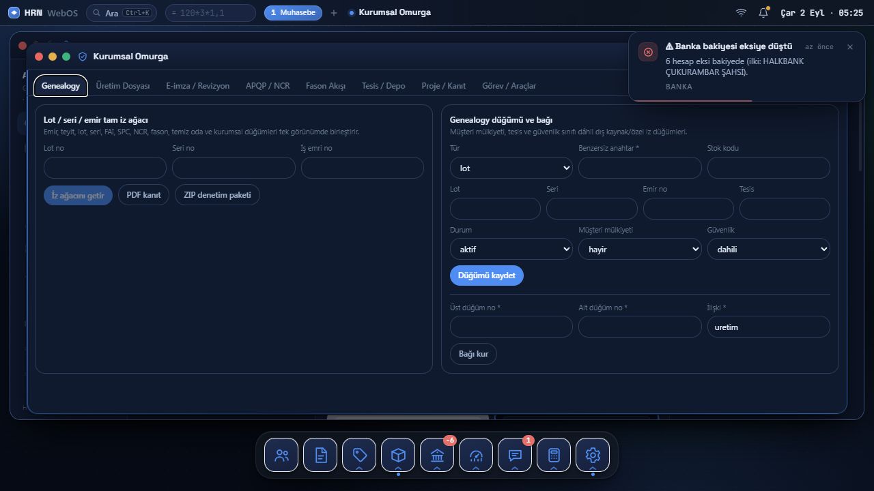The width and height of the screenshot is (874, 491).
Task: Click the red error icon in notification
Action: pyautogui.click(x=648, y=52)
